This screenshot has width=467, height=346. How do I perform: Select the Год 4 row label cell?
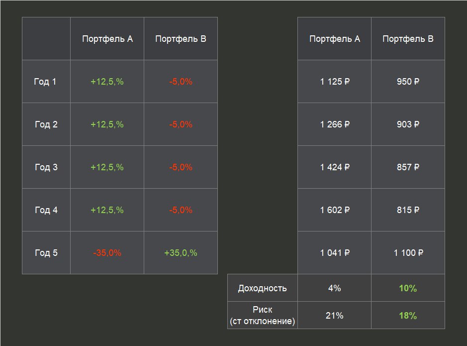tap(46, 210)
